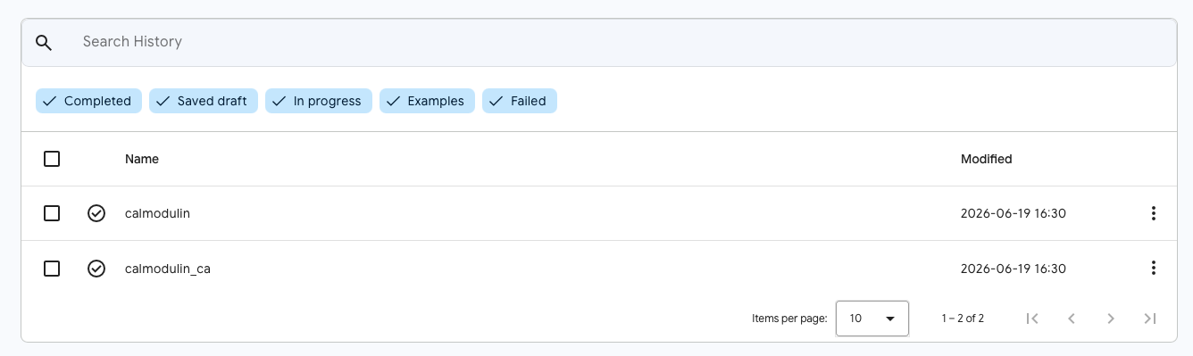Select the calmodulin row checkbox
Viewport: 1193px width, 356px height.
tap(52, 213)
